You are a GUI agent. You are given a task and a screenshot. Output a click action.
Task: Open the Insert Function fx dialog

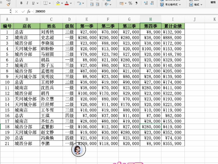tap(29, 12)
